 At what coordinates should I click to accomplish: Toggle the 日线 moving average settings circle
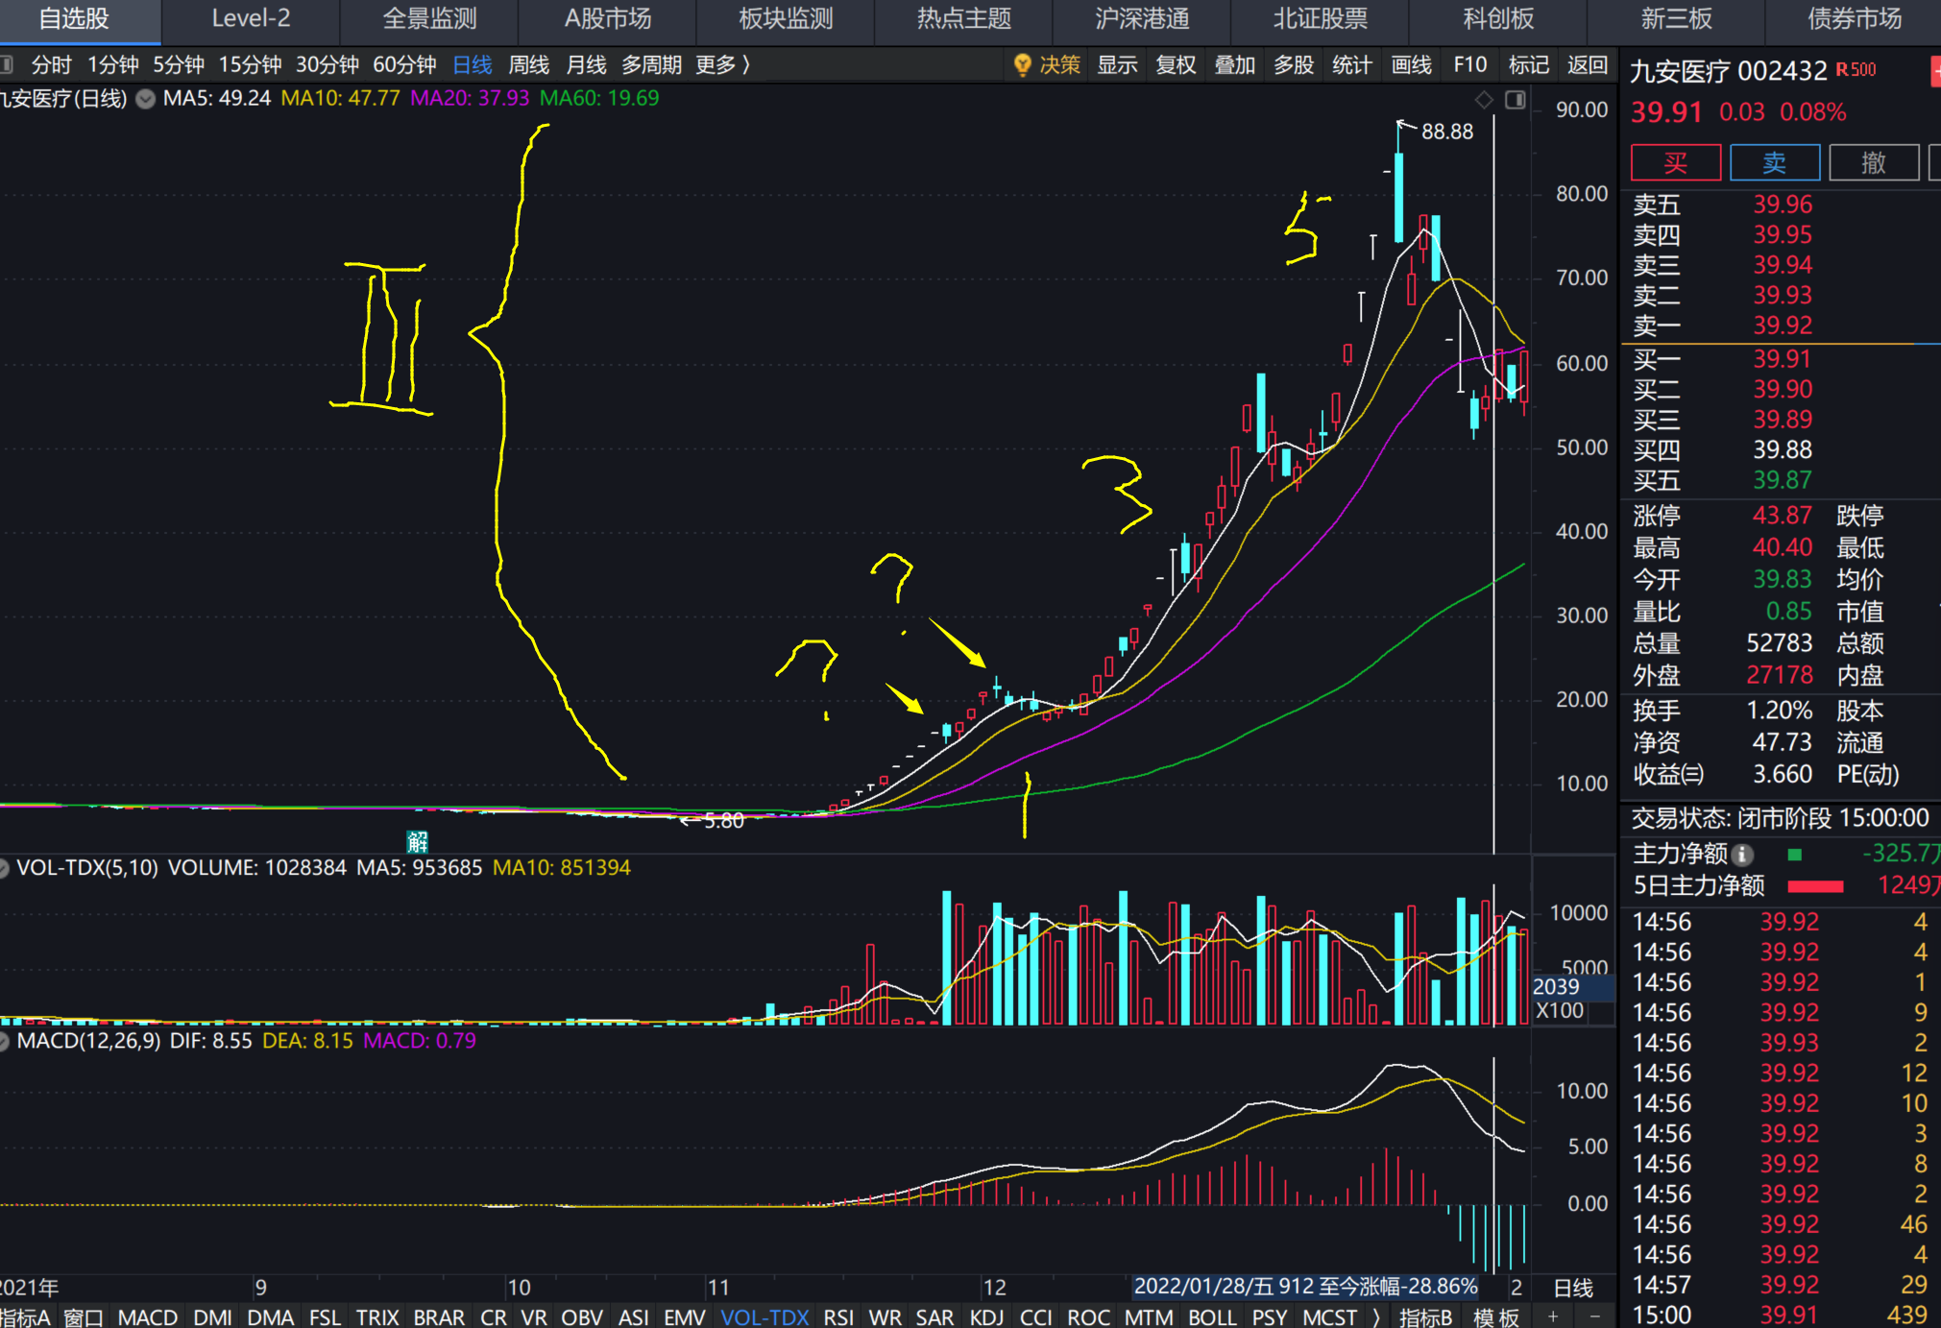click(x=145, y=99)
